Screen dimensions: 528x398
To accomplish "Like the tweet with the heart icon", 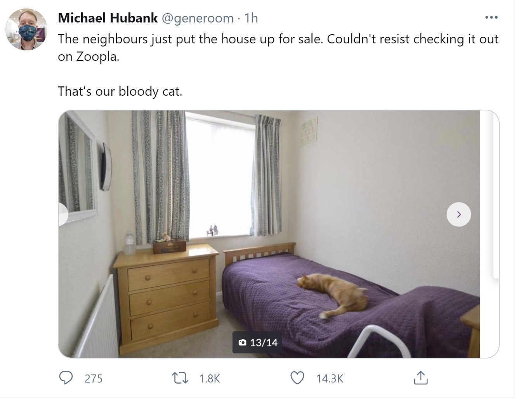I will tap(297, 378).
